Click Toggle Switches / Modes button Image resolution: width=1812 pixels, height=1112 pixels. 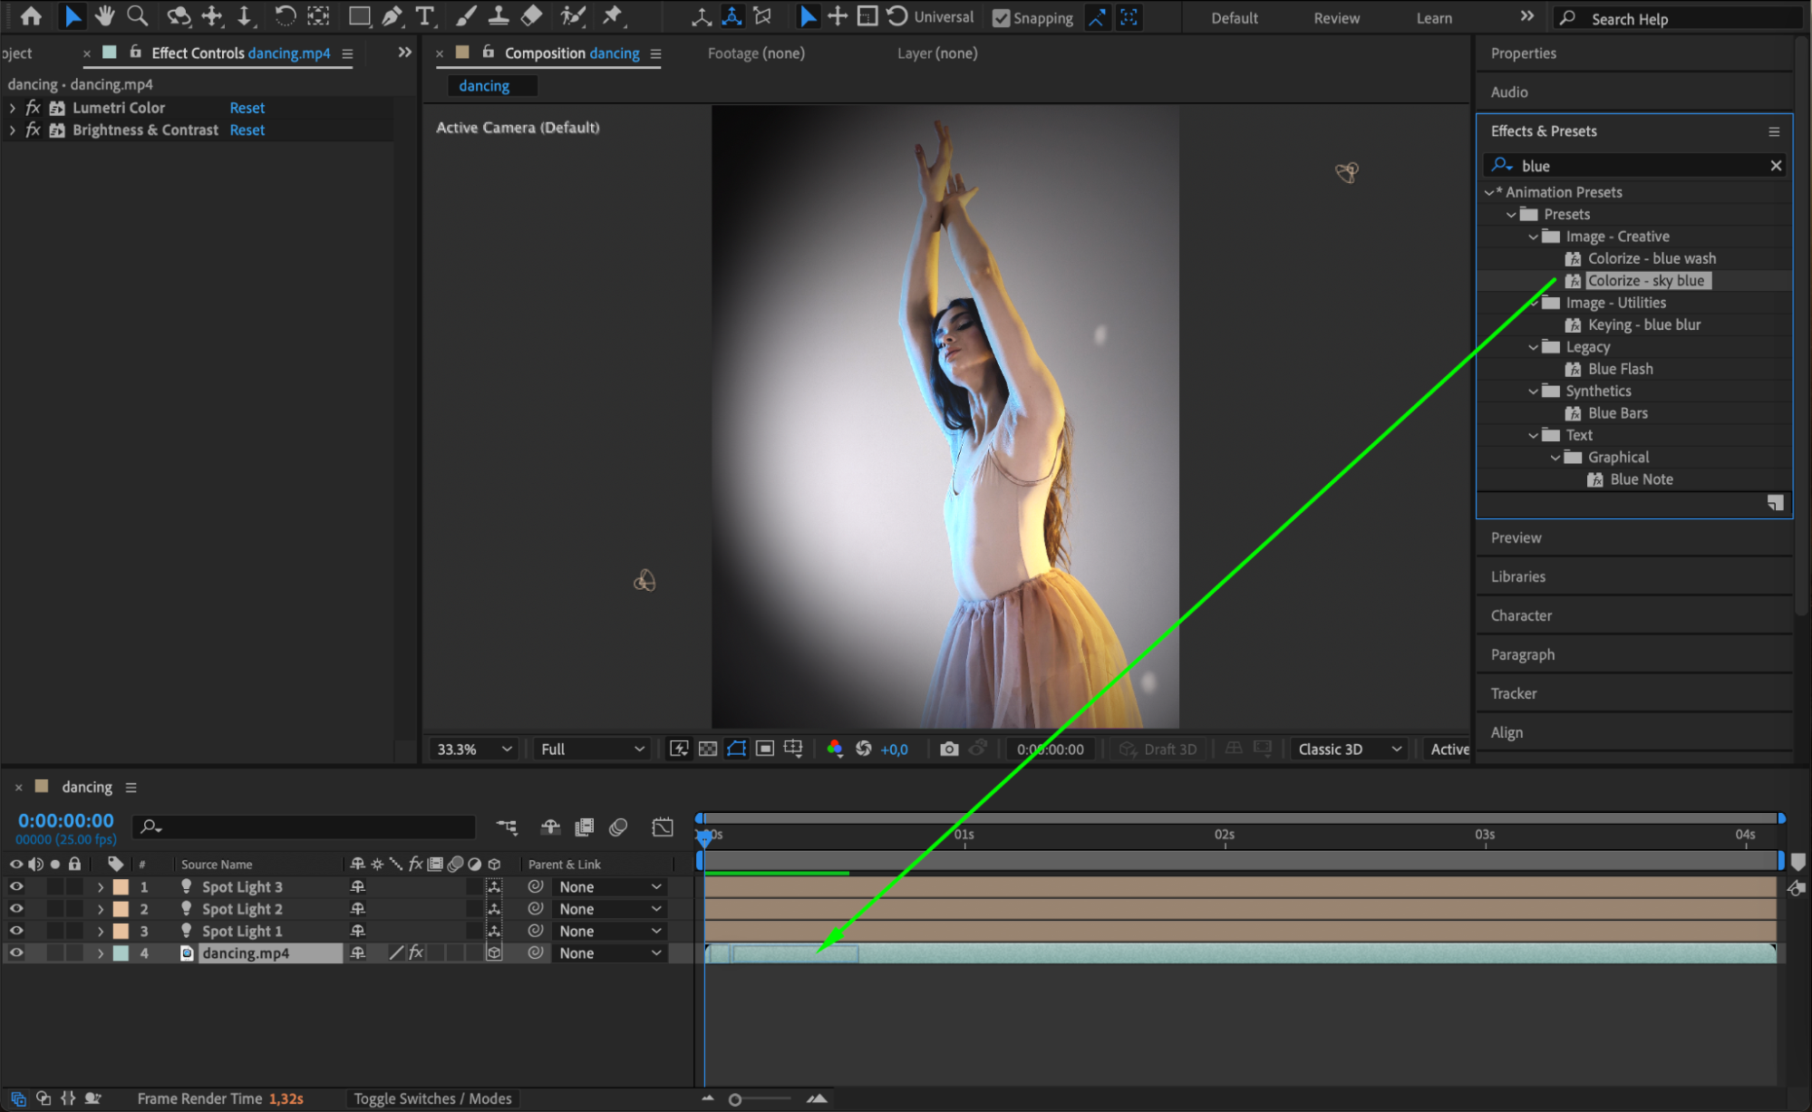coord(432,1098)
